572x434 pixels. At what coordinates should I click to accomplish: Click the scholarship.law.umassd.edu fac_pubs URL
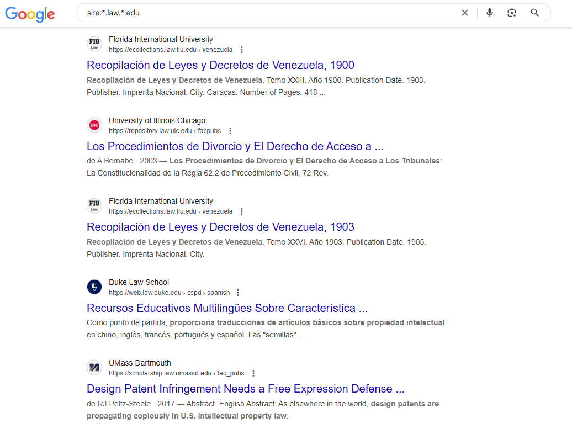click(x=176, y=373)
